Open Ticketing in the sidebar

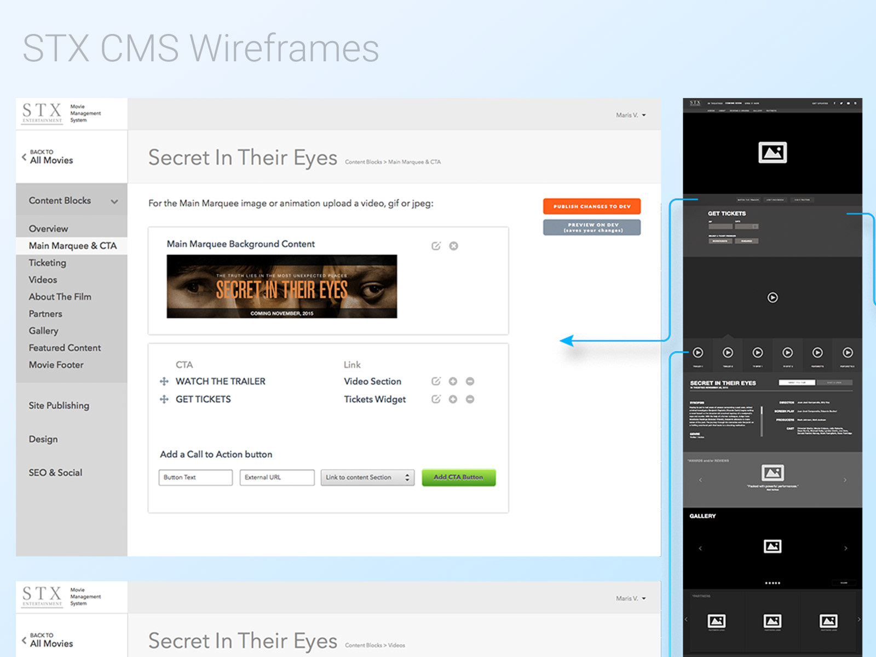click(47, 263)
